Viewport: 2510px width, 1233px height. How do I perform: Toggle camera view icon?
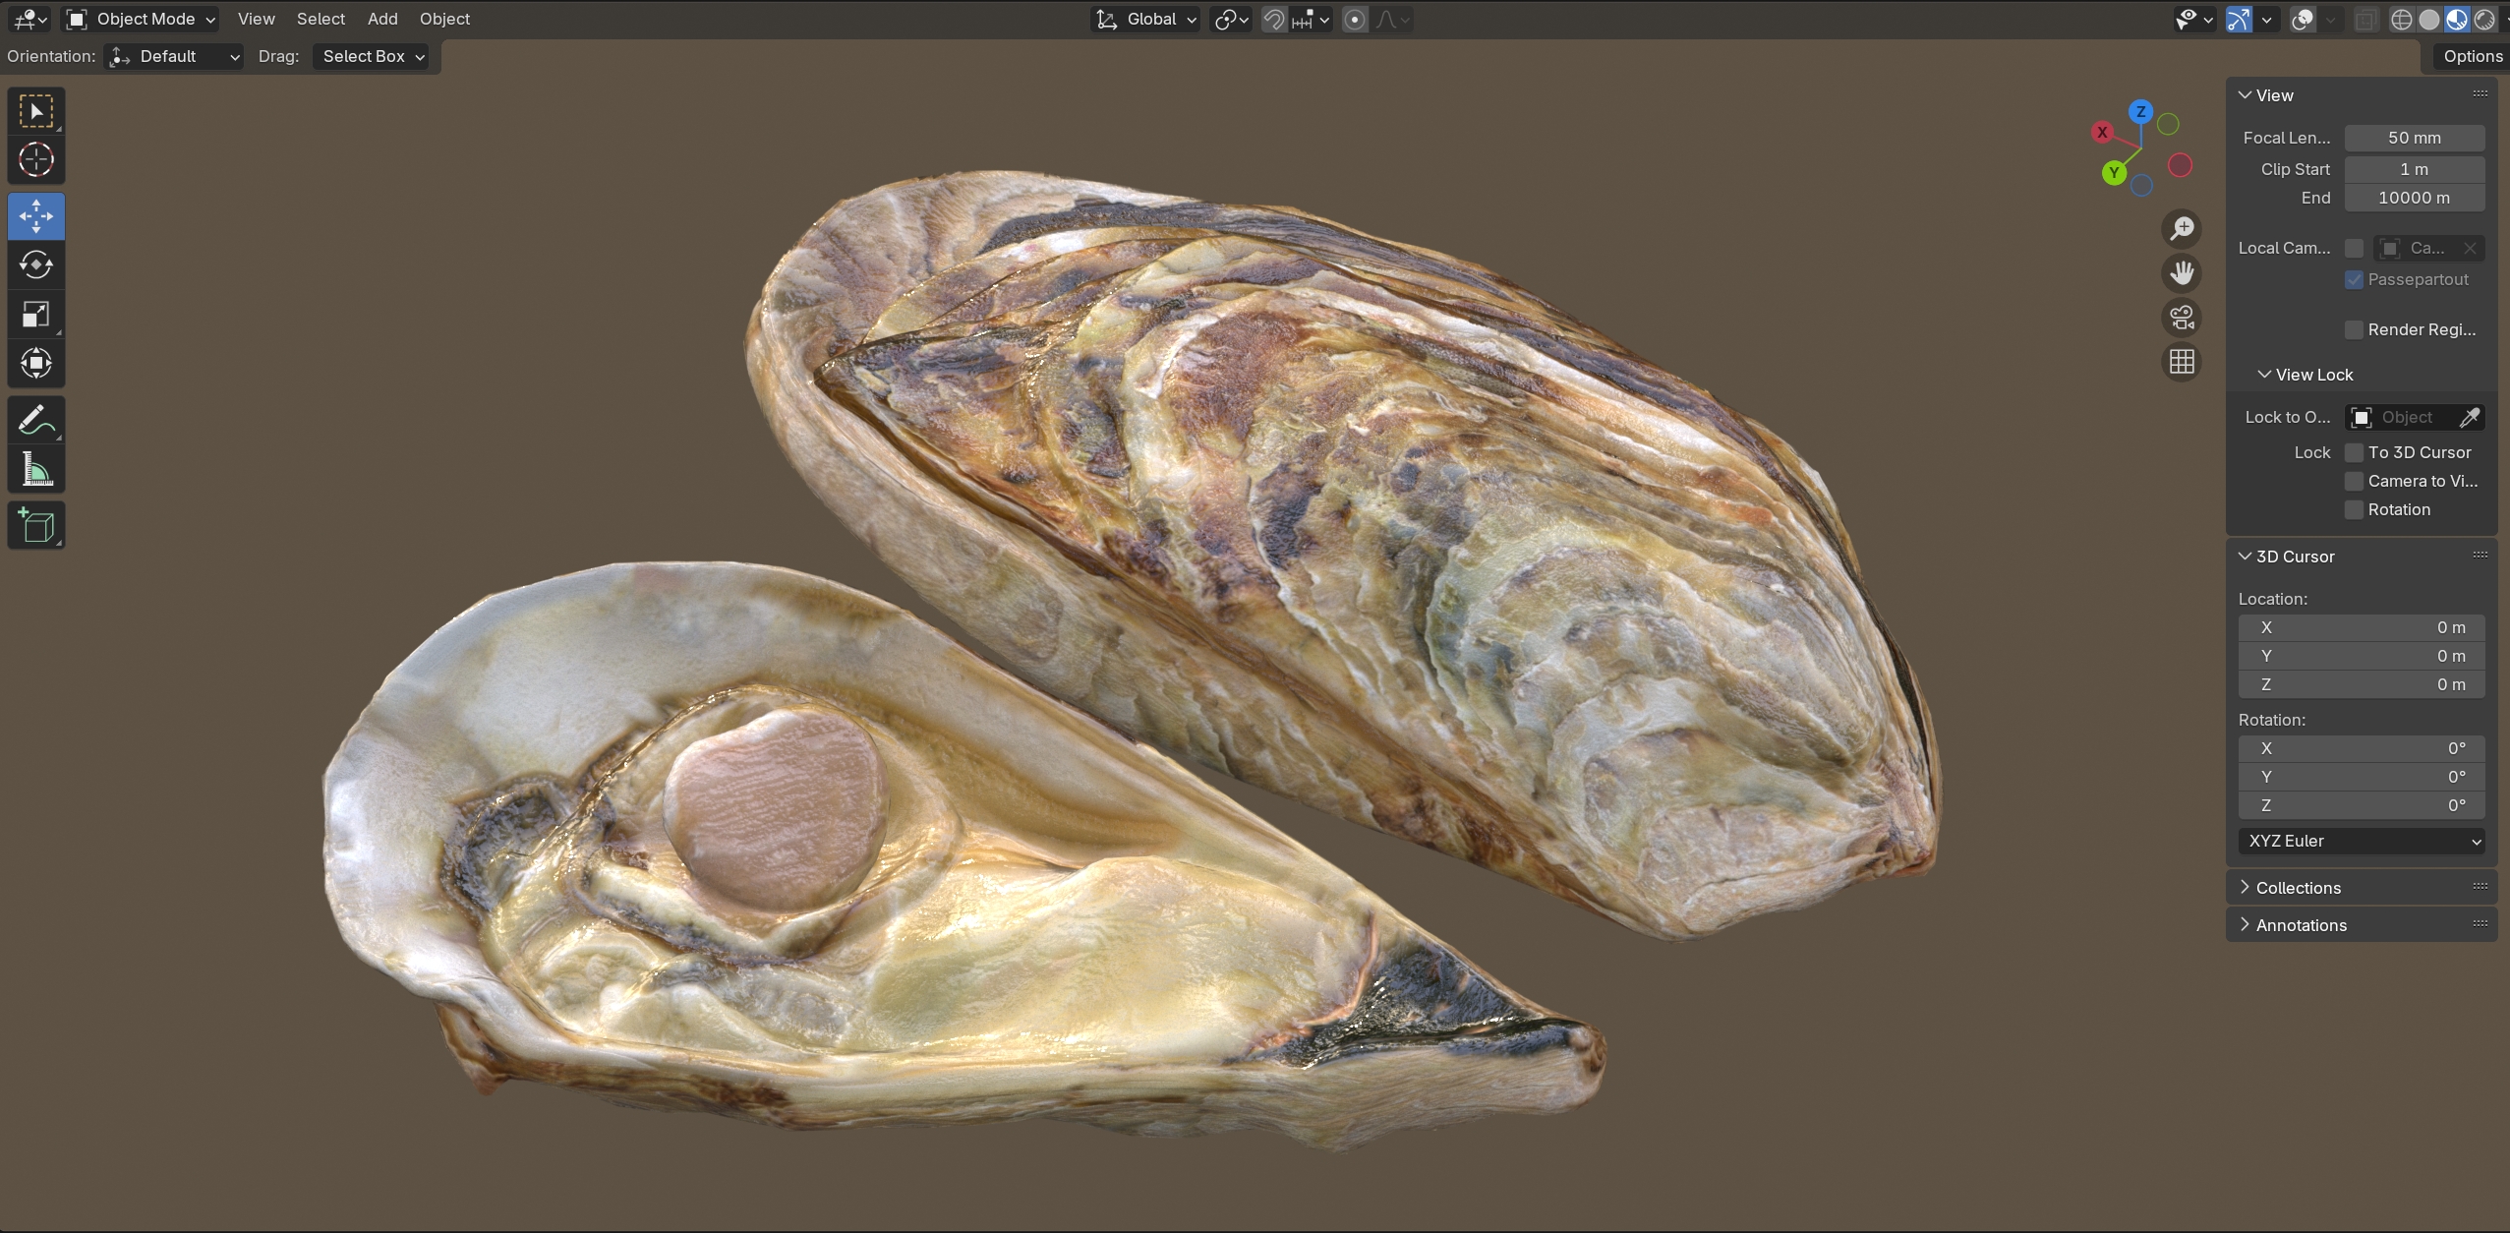pos(2182,318)
